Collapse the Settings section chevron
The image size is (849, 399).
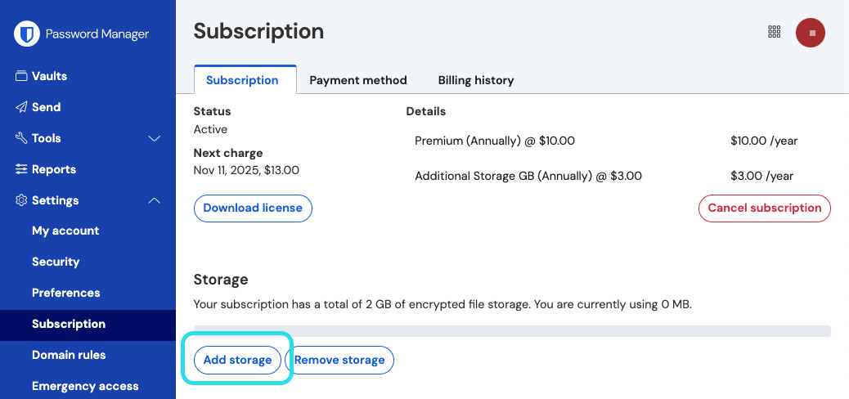[x=154, y=200]
